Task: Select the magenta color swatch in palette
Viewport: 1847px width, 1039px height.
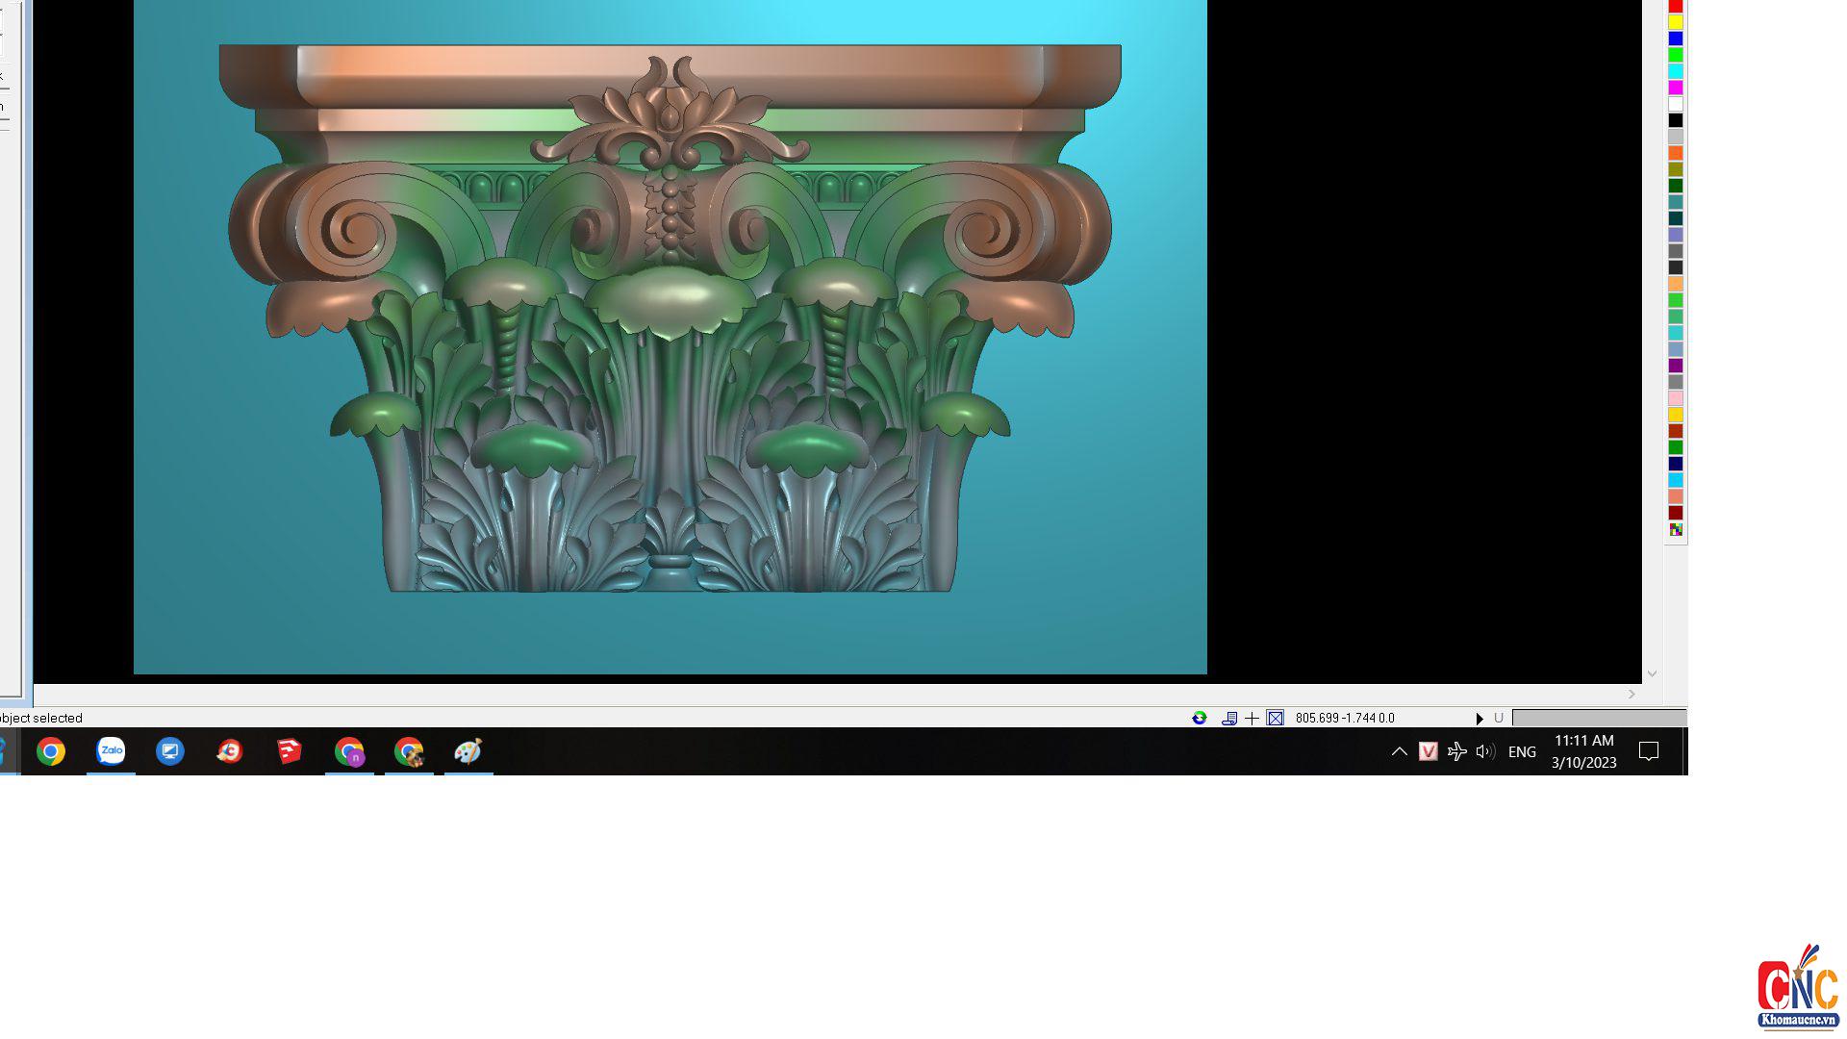Action: pyautogui.click(x=1676, y=88)
